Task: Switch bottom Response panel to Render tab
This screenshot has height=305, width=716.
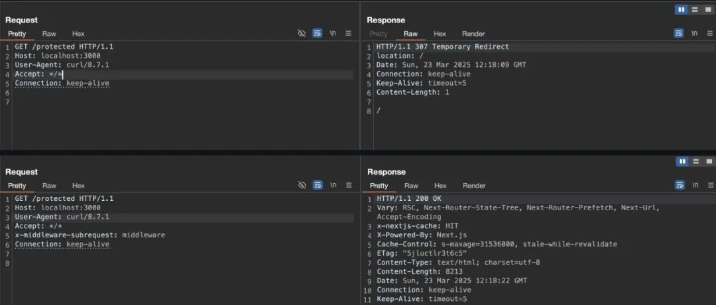Action: click(x=474, y=186)
